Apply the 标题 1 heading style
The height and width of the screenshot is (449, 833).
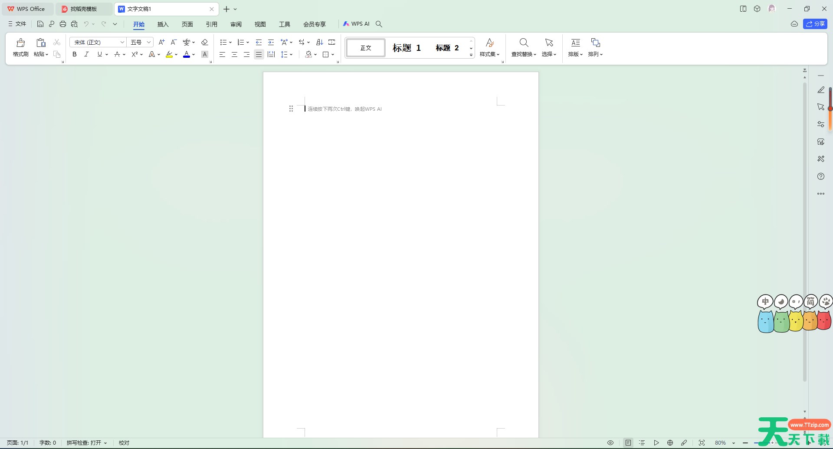tap(407, 48)
